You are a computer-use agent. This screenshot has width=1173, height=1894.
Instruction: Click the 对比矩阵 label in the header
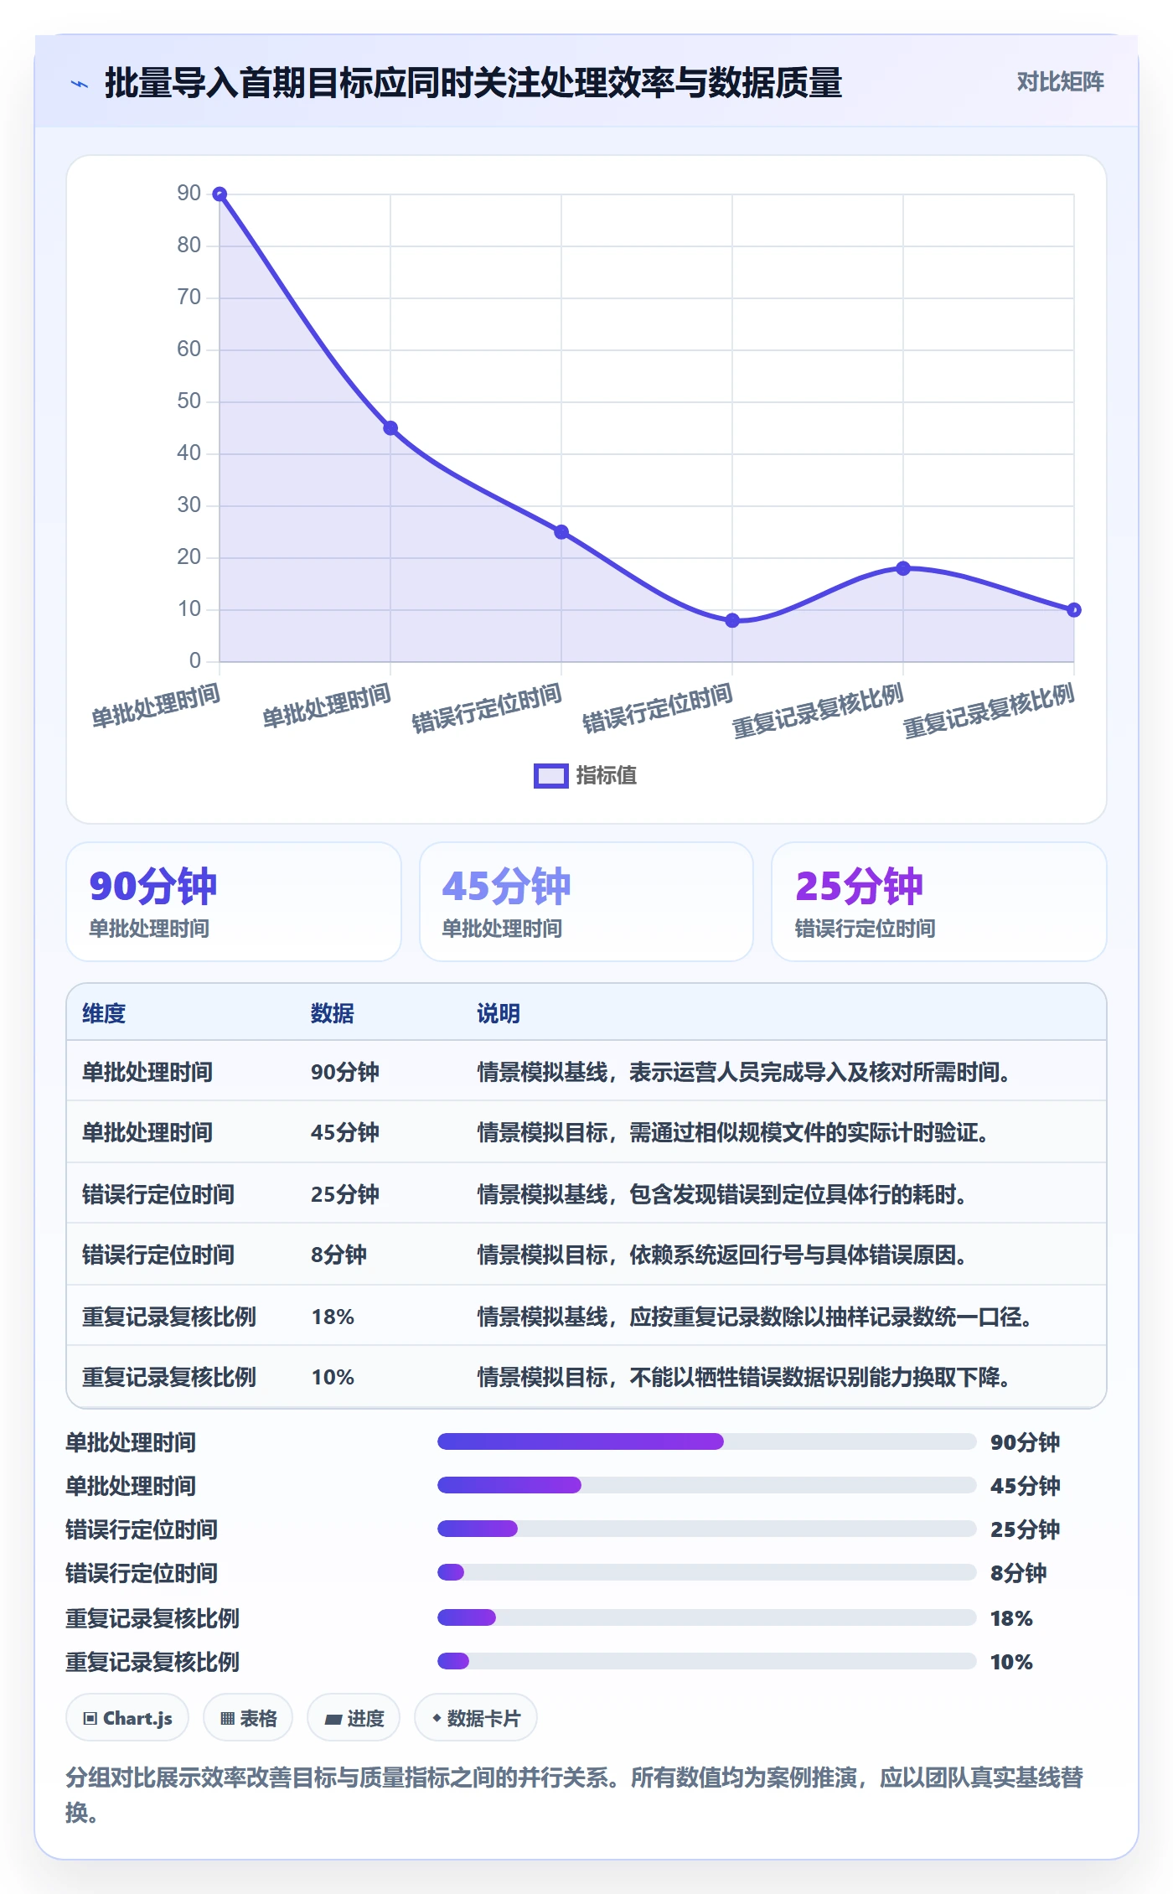pyautogui.click(x=1060, y=82)
